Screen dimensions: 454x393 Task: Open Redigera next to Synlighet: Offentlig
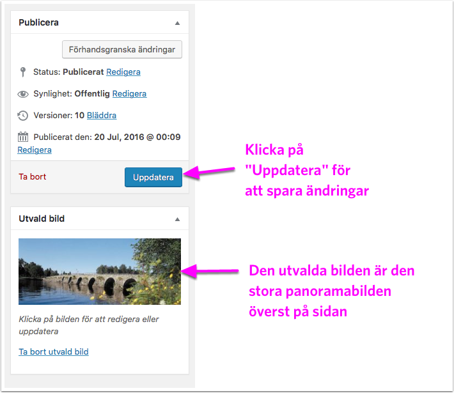(129, 93)
